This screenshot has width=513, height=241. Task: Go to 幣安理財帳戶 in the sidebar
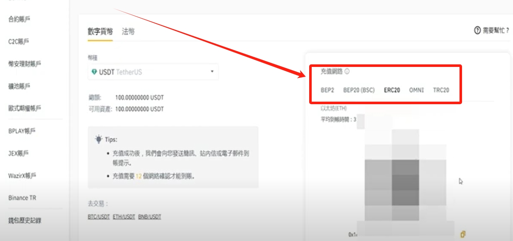[x=25, y=64]
